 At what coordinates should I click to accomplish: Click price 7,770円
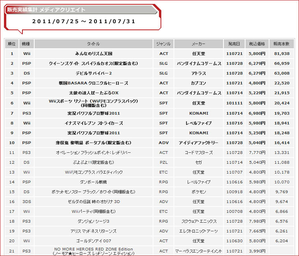pyautogui.click(x=257, y=153)
